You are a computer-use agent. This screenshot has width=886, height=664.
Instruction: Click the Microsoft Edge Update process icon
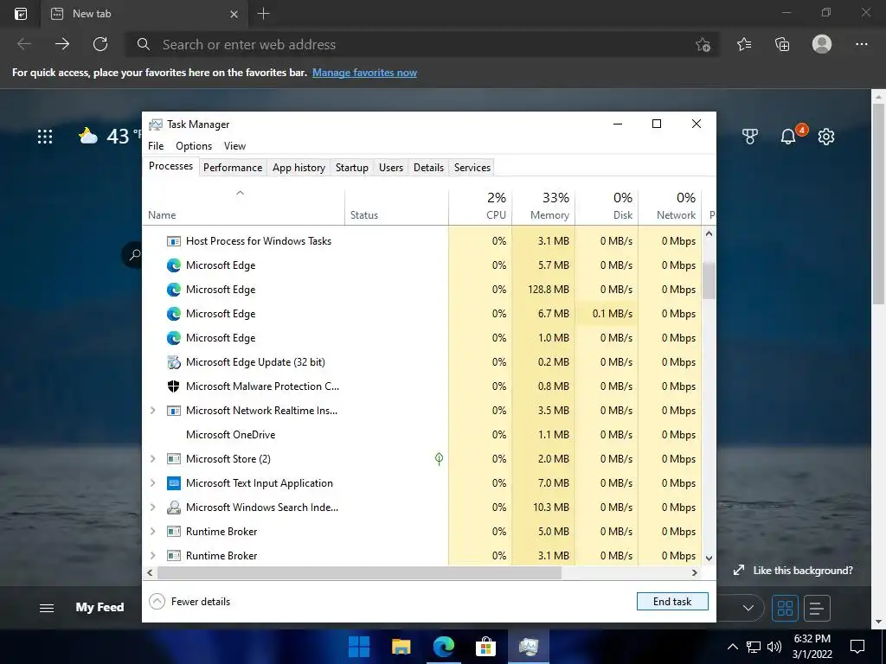pyautogui.click(x=173, y=362)
